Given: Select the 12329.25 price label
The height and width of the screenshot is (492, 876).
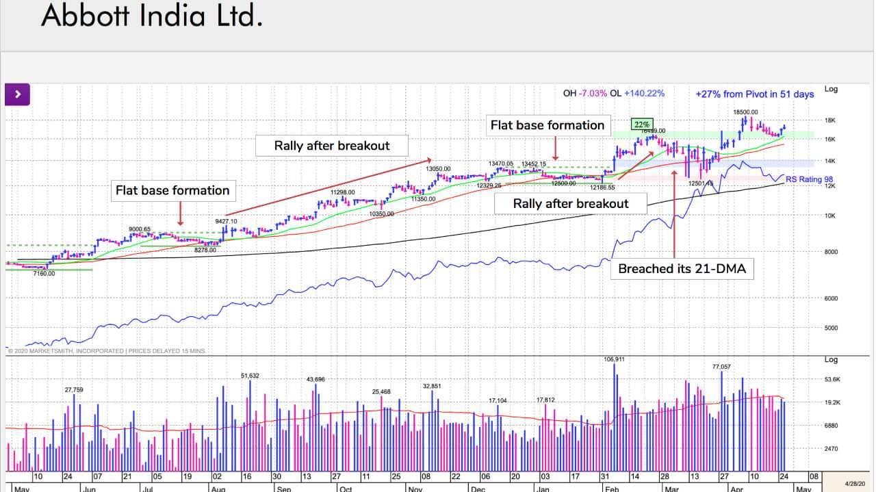Looking at the screenshot, I should [489, 185].
